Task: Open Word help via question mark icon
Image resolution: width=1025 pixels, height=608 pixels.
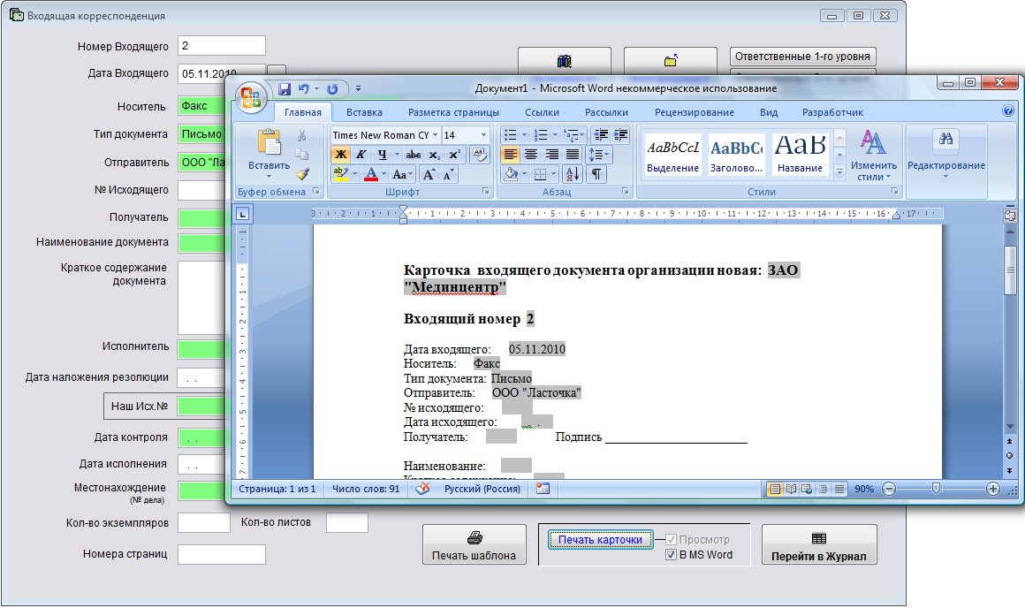Action: coord(1007,111)
